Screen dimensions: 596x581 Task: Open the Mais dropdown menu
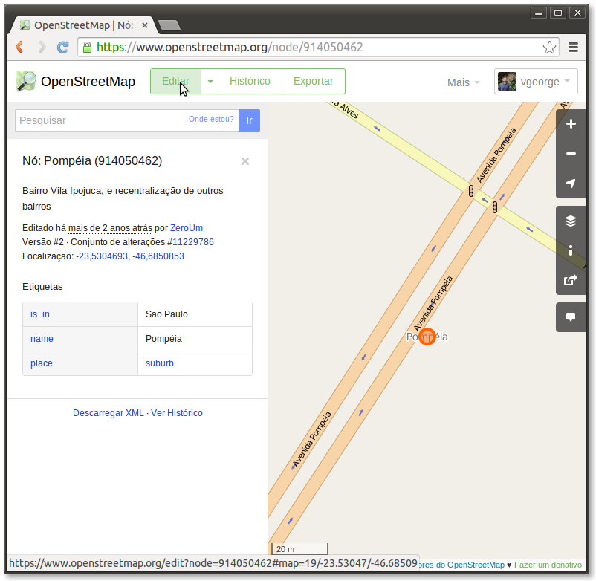click(x=463, y=82)
